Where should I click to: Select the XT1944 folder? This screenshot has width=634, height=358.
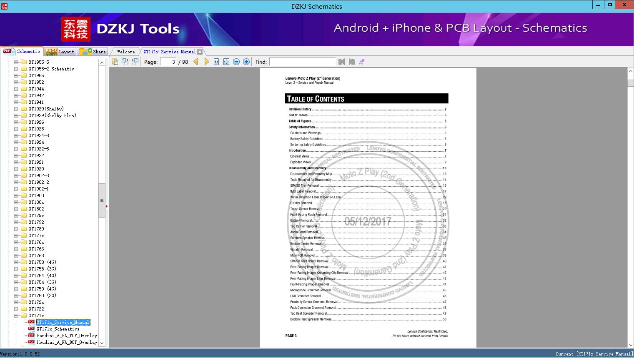(36, 89)
